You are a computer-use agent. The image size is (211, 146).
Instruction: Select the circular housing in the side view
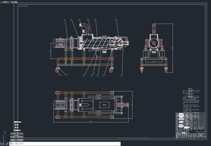tap(154, 43)
